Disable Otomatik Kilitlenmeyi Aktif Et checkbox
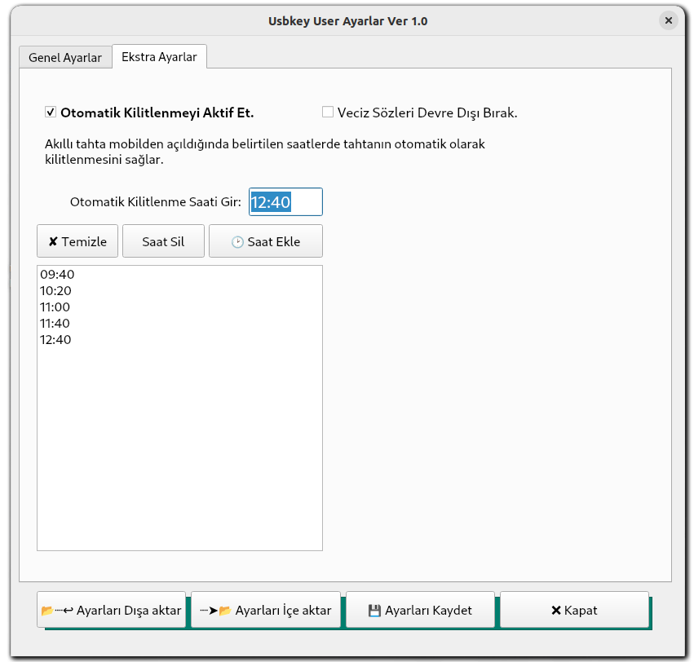This screenshot has width=694, height=662. pyautogui.click(x=51, y=113)
